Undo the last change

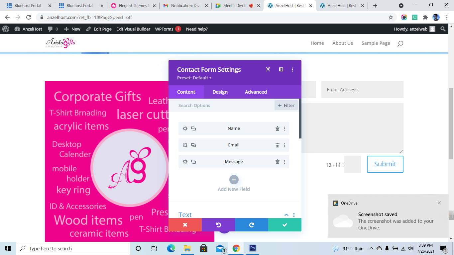click(x=218, y=225)
